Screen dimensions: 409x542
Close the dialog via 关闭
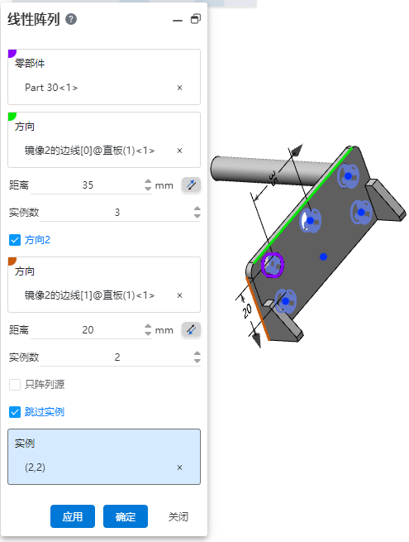pos(178,517)
